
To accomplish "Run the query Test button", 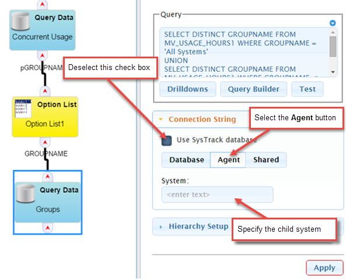I will pos(307,89).
